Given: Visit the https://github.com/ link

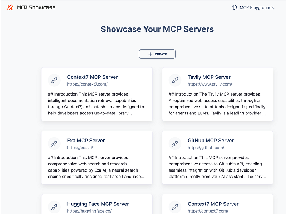Looking at the screenshot, I should [x=206, y=148].
